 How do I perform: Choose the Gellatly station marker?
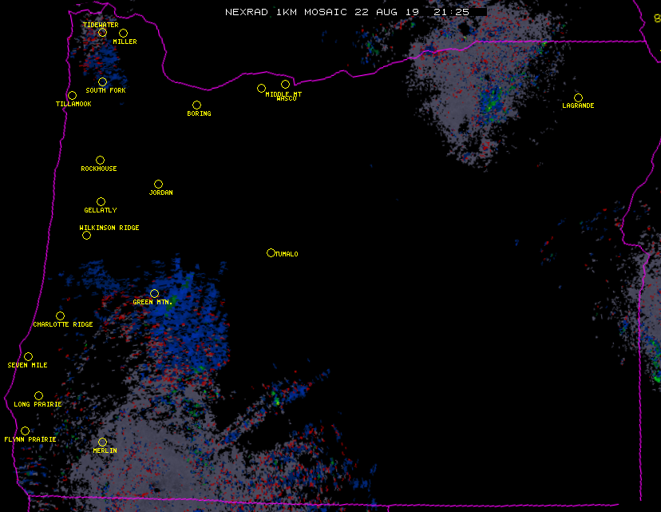point(101,202)
